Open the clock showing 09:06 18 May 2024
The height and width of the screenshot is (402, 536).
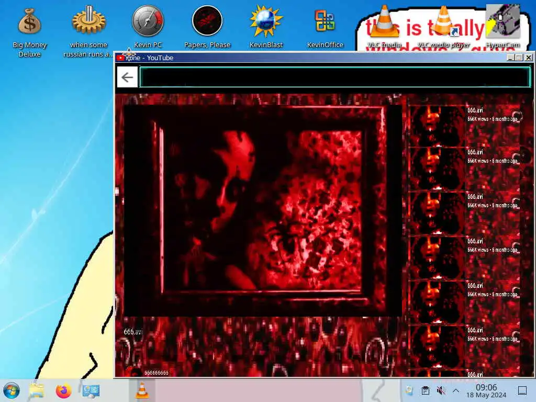[x=486, y=390]
